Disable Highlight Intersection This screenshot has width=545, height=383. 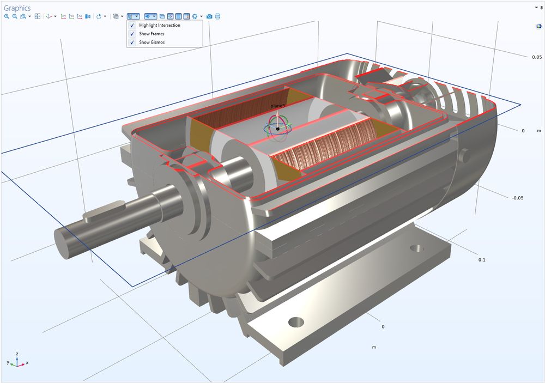[x=132, y=25]
